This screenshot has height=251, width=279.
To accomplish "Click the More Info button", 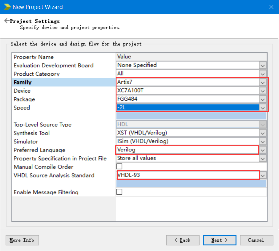I will pos(22,240).
